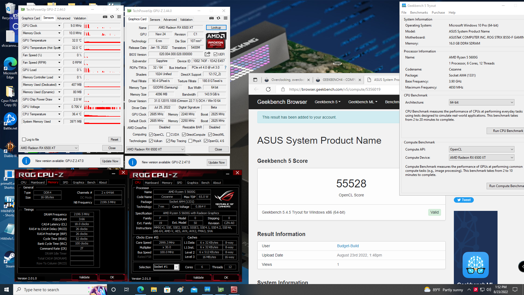Screen dimensions: 524x295
Task: Open Compute Device dropdown in Geekbench
Action: [x=482, y=158]
